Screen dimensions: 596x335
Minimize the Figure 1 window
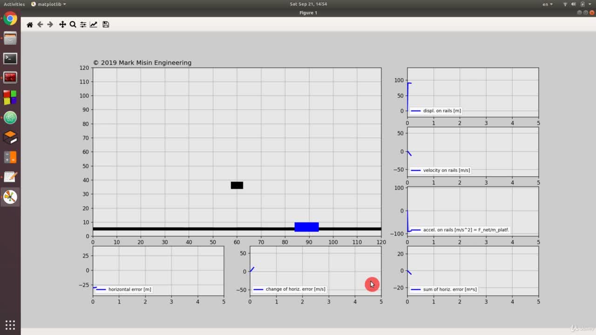tap(579, 13)
